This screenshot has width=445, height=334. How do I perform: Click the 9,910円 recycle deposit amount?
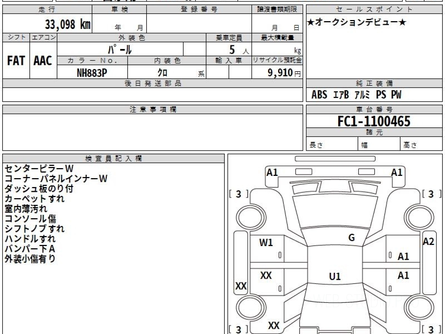point(284,73)
